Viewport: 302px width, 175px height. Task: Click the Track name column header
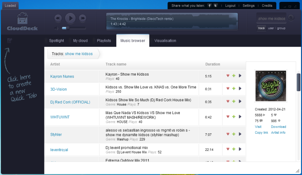pyautogui.click(x=116, y=64)
